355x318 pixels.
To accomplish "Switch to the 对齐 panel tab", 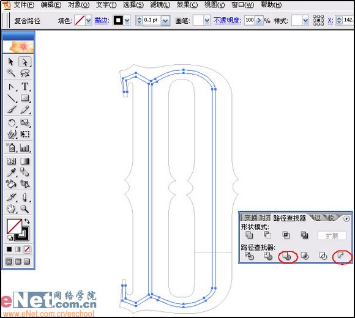I will (264, 218).
